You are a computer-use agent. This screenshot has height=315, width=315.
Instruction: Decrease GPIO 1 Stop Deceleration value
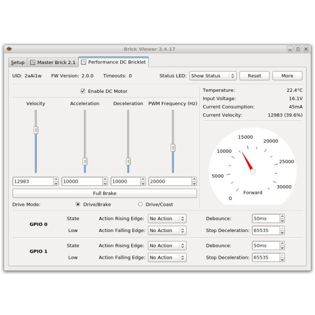pyautogui.click(x=282, y=259)
